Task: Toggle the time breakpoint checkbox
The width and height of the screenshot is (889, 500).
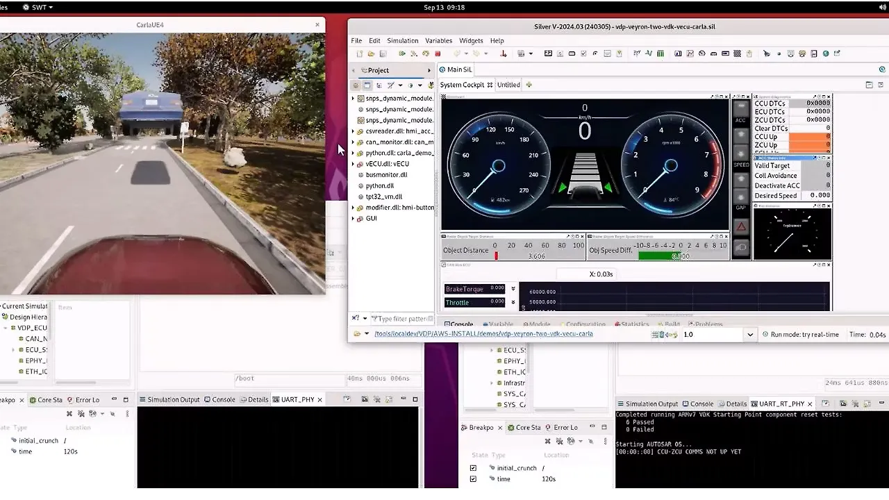Action: [x=473, y=479]
